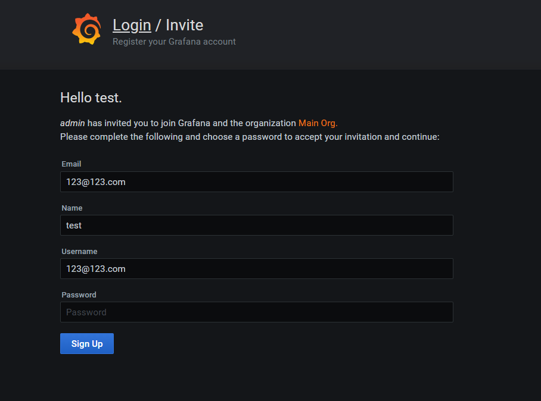This screenshot has width=541, height=401.
Task: Click the Username field label
Action: click(79, 251)
